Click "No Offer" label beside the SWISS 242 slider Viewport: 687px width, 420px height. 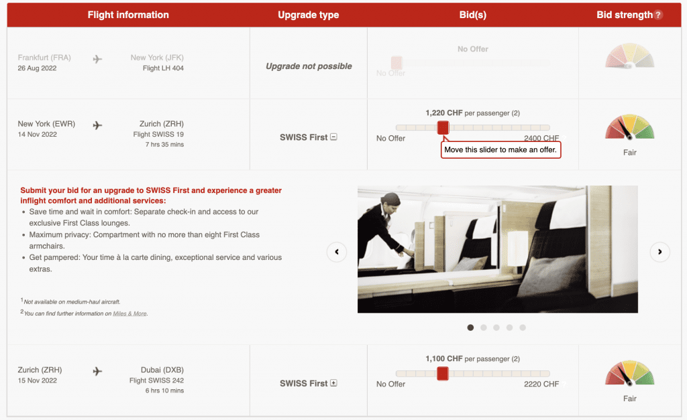click(x=391, y=384)
